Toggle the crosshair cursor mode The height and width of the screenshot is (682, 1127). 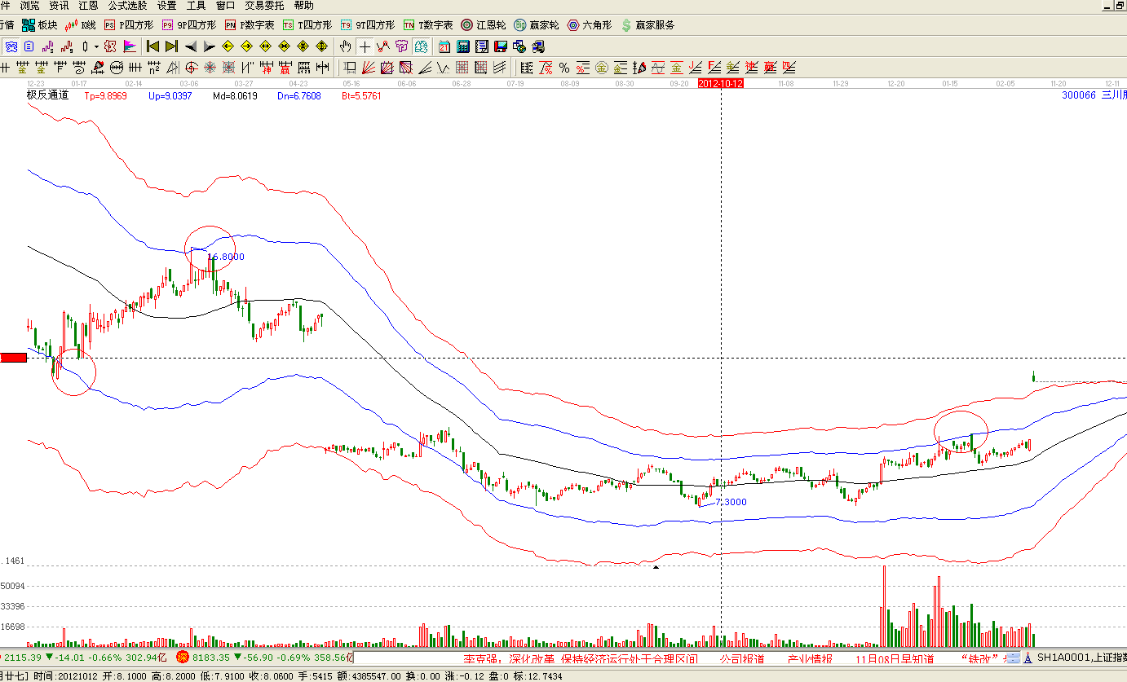tap(365, 46)
